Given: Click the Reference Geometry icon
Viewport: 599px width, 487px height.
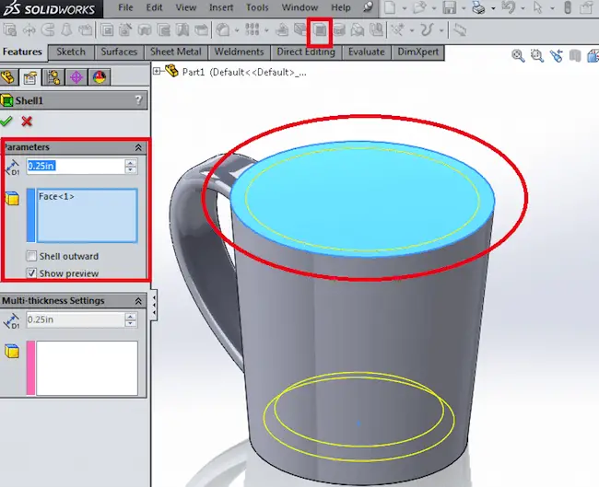Looking at the screenshot, I should tap(397, 29).
